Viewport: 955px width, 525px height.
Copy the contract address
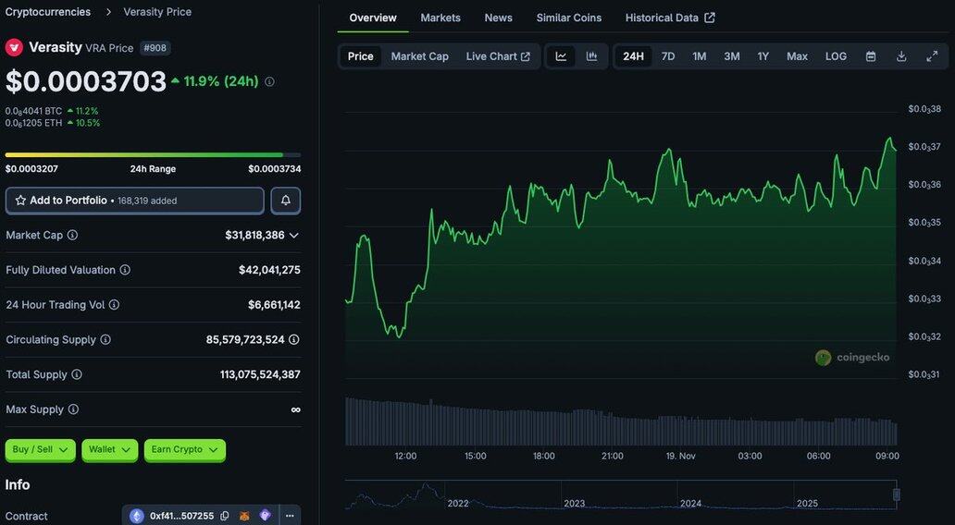[x=225, y=516]
